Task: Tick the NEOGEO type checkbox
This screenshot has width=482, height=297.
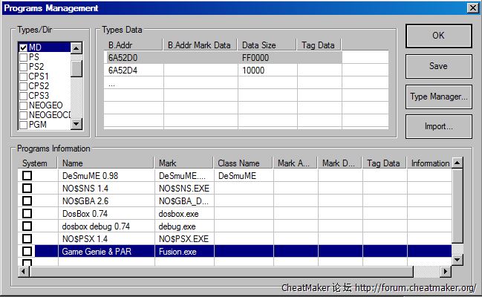Action: [24, 105]
